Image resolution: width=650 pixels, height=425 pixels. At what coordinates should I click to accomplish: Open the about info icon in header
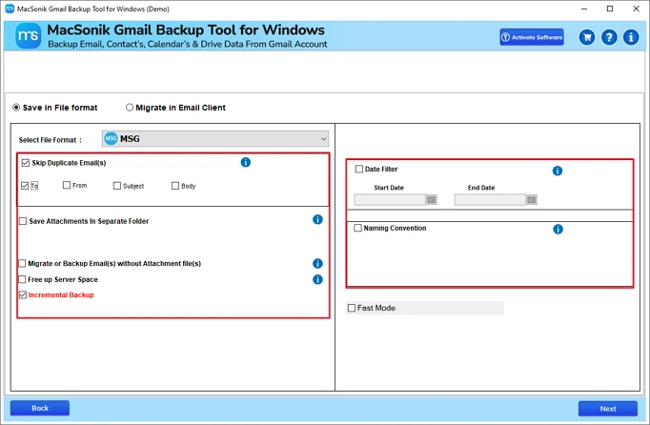(x=631, y=37)
